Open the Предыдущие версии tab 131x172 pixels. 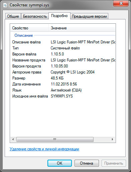point(89,16)
